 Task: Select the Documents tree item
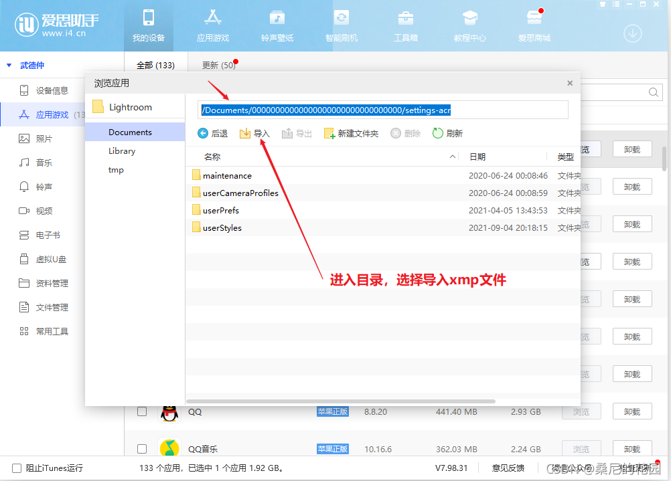tap(135, 132)
